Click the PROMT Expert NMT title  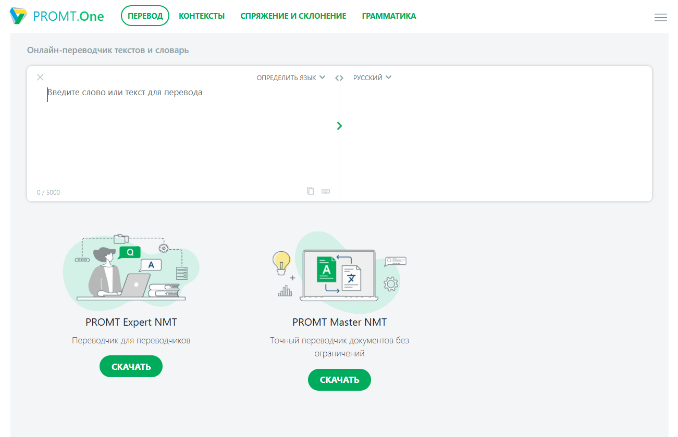[x=131, y=322]
